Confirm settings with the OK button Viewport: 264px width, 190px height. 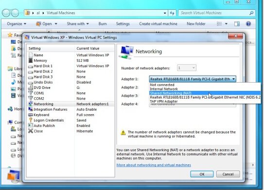202,174
